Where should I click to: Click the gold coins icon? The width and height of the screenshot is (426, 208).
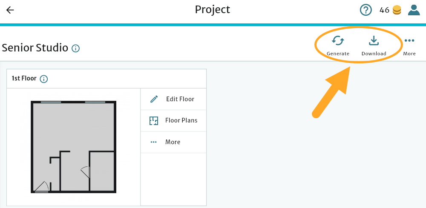point(397,10)
